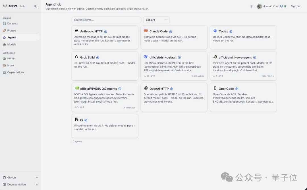Click the star icon on mini-swe-agent card

pyautogui.click(x=220, y=76)
